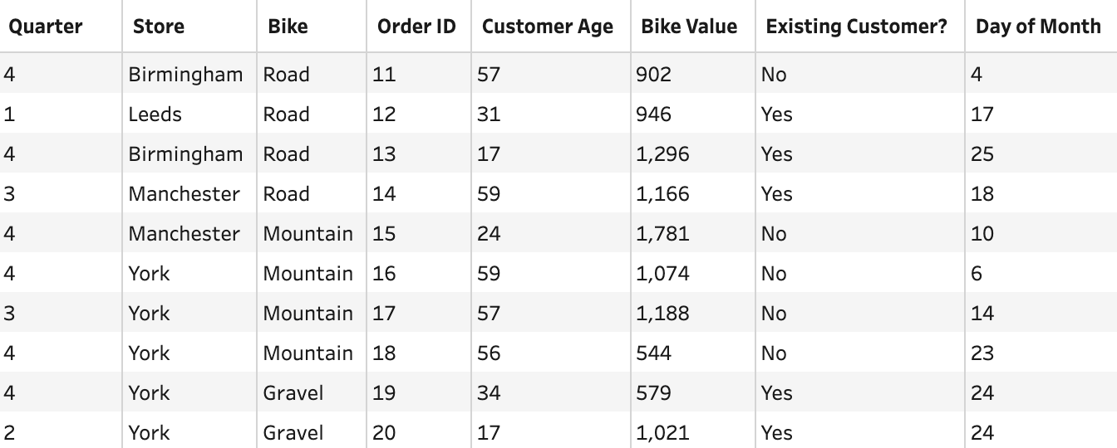Click the Existing Customer? column header
Viewport: 1117px width, 448px height.
[856, 27]
